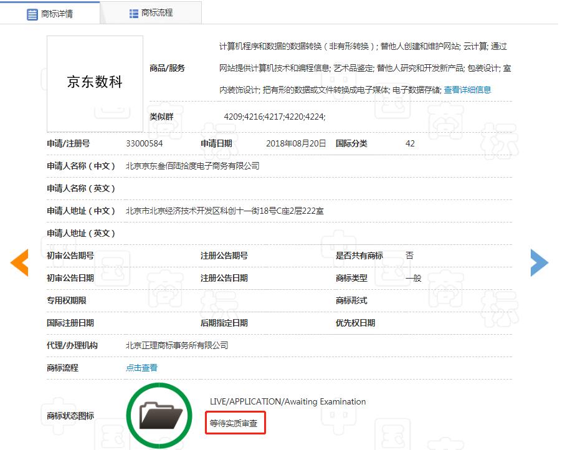This screenshot has width=575, height=450.
Task: Click agency name 北京正理商标事务所有限公司
Action: coord(177,345)
